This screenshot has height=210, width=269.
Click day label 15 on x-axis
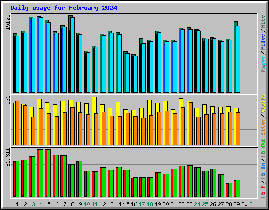click(x=126, y=204)
